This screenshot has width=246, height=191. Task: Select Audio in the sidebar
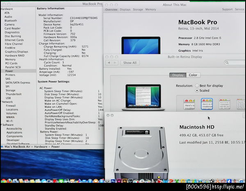click(x=8, y=17)
